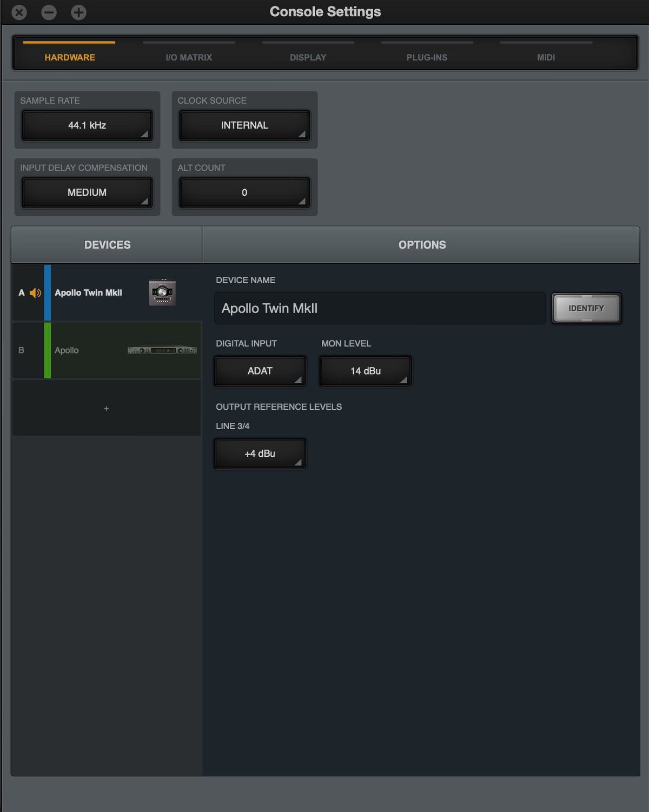Change Clock Source from INTERNAL
This screenshot has height=812, width=649.
point(244,125)
